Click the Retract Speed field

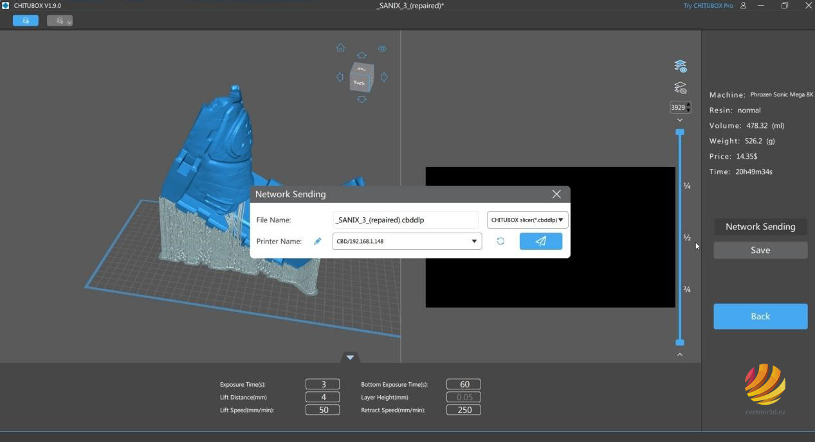tap(464, 410)
